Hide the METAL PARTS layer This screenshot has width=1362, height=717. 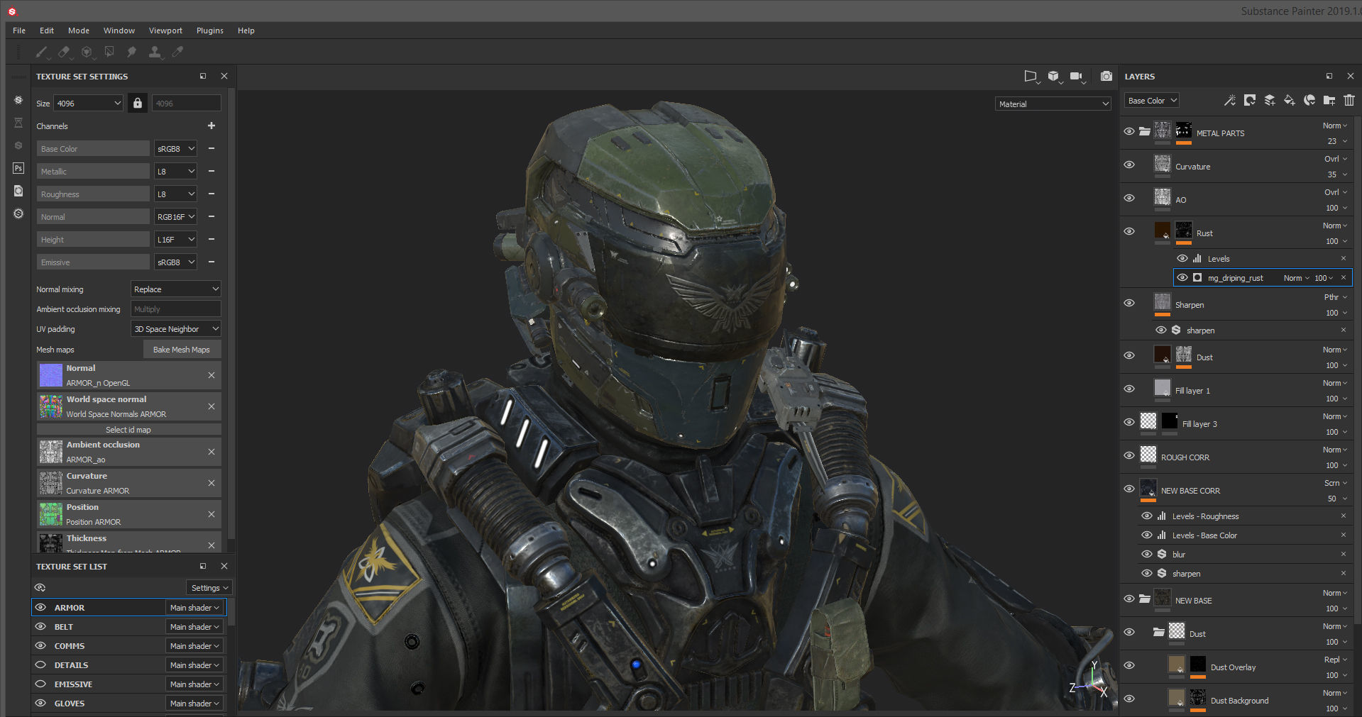(x=1129, y=131)
